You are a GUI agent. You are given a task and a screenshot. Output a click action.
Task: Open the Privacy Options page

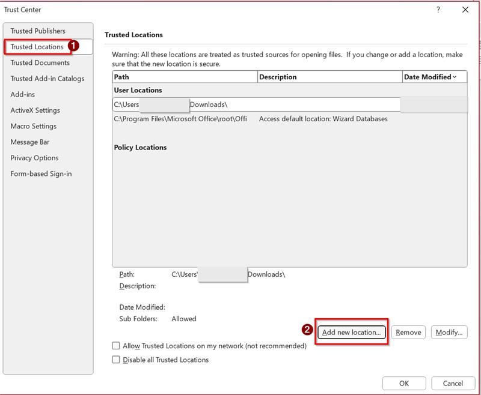point(34,159)
